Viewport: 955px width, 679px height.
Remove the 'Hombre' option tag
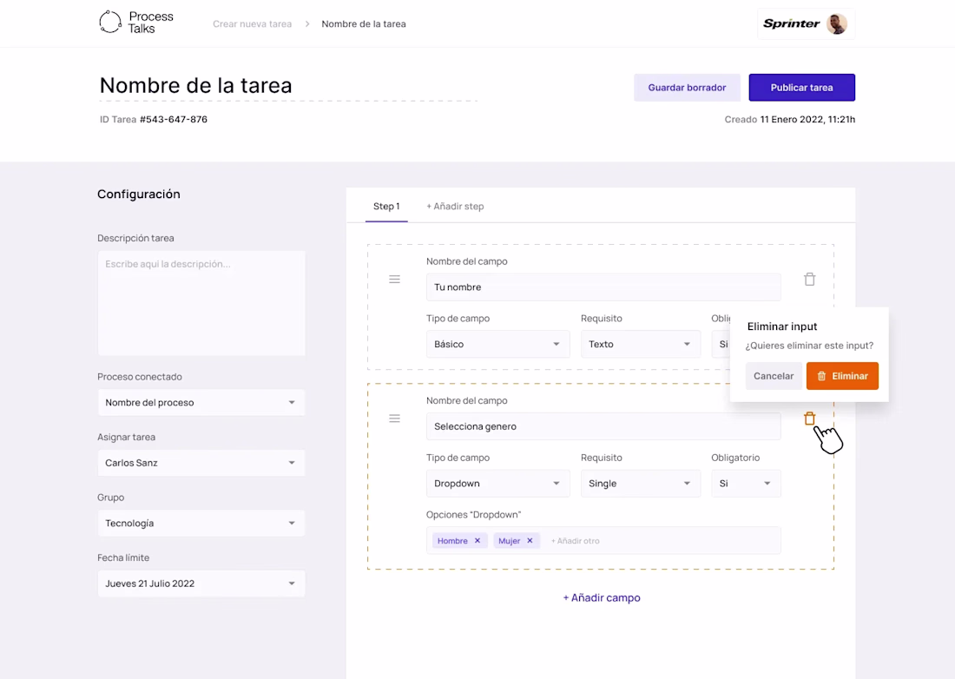(x=477, y=541)
